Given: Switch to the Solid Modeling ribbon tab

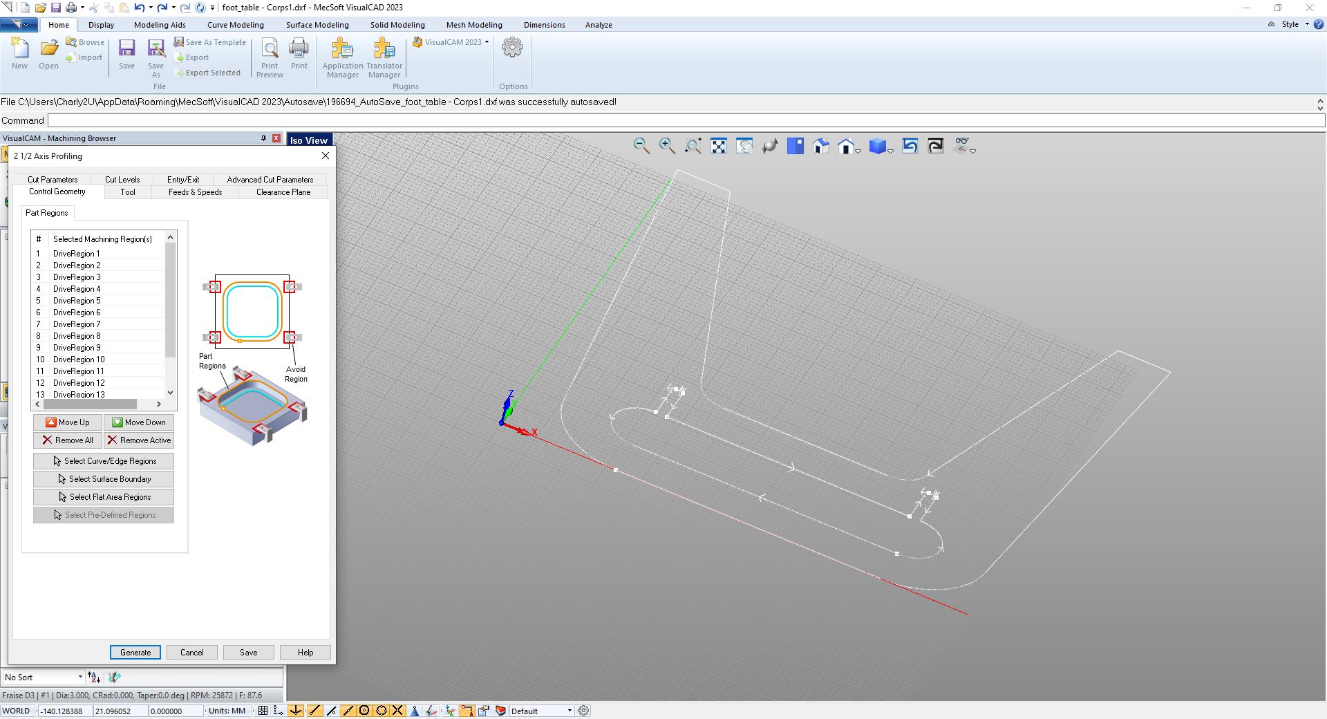Looking at the screenshot, I should (397, 25).
